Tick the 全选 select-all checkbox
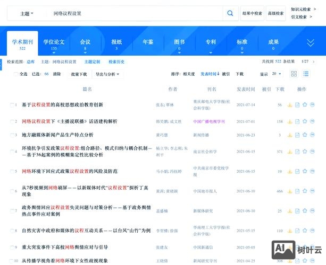The image size is (326, 265). pos(15,74)
